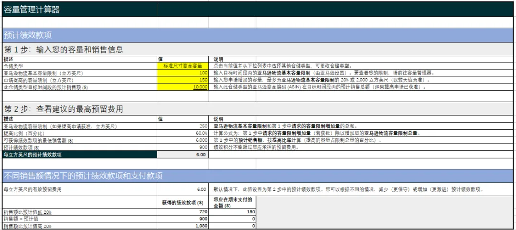Click the note starting 默认情况下，此值设置为第 2 步中的预计绩效款项
This screenshot has width=516, height=230.
[x=349, y=189]
